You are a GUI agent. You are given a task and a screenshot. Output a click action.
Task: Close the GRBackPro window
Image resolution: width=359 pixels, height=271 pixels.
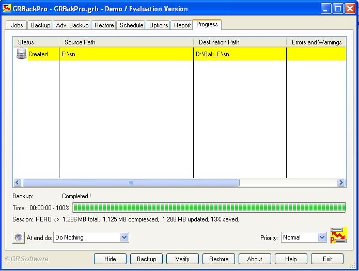tap(350, 9)
